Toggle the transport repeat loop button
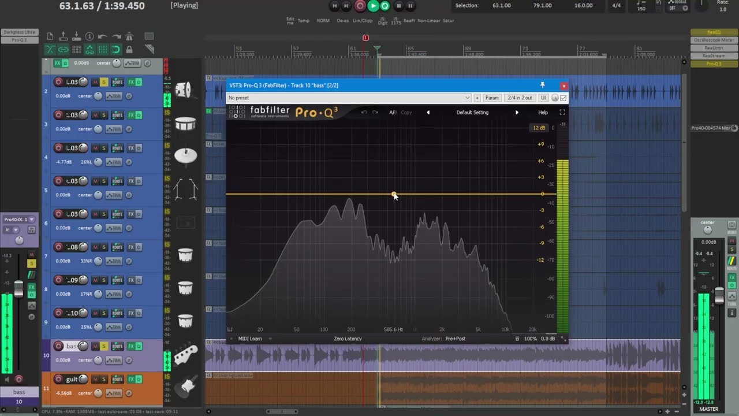This screenshot has width=739, height=416. coord(385,6)
